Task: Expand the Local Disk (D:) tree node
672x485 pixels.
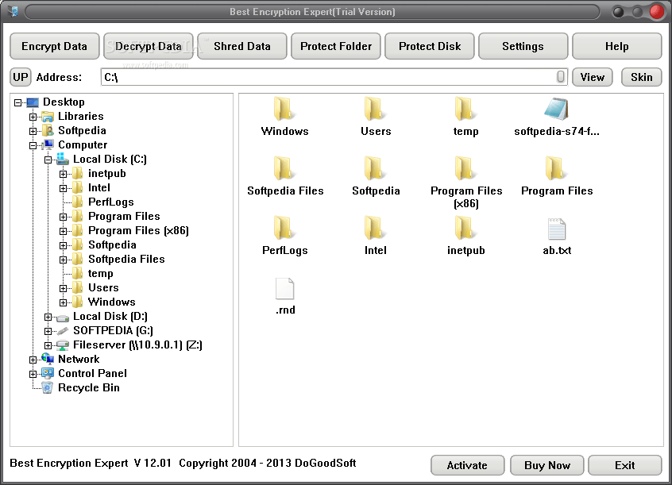Action: [48, 316]
